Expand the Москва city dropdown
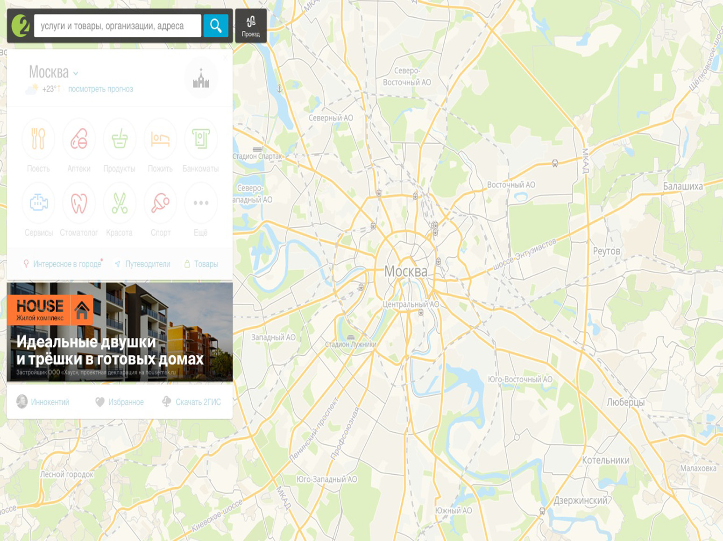The image size is (723, 541). 53,72
